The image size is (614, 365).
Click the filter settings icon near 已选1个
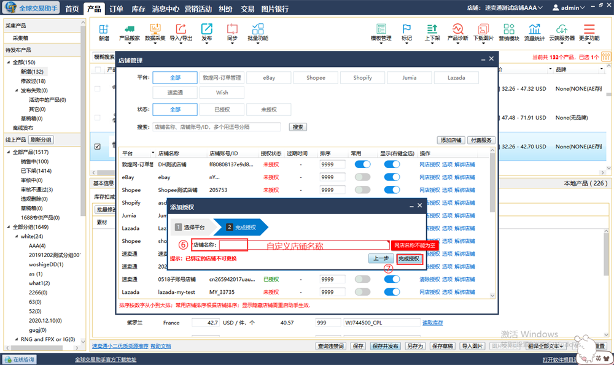click(x=606, y=56)
